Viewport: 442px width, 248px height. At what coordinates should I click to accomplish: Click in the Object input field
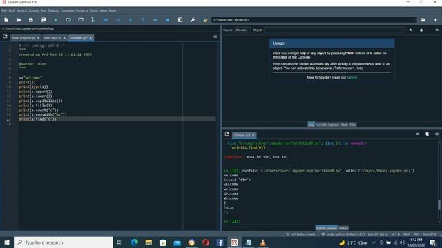[x=332, y=30]
